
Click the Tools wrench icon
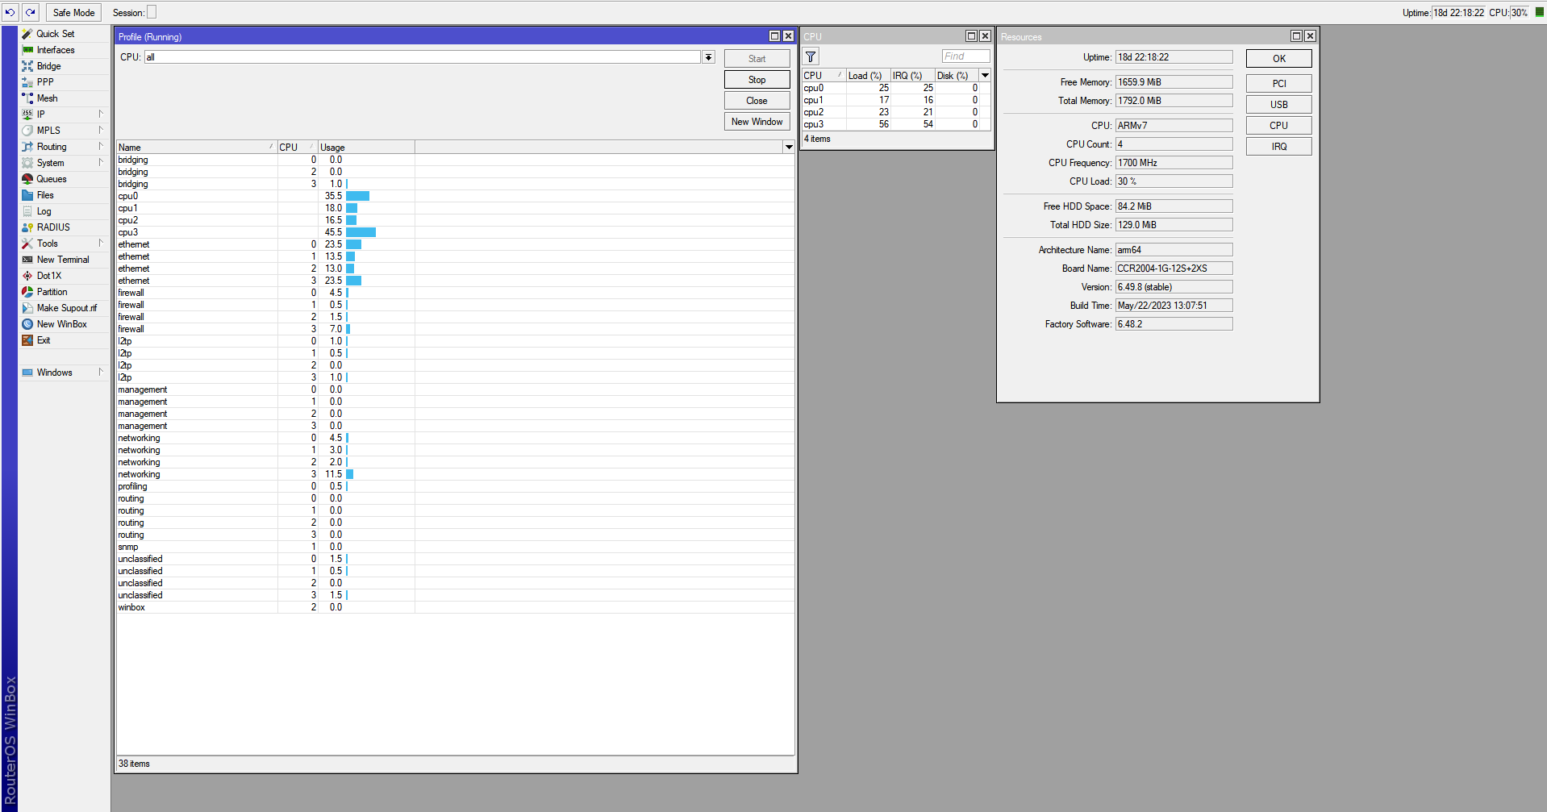point(27,244)
